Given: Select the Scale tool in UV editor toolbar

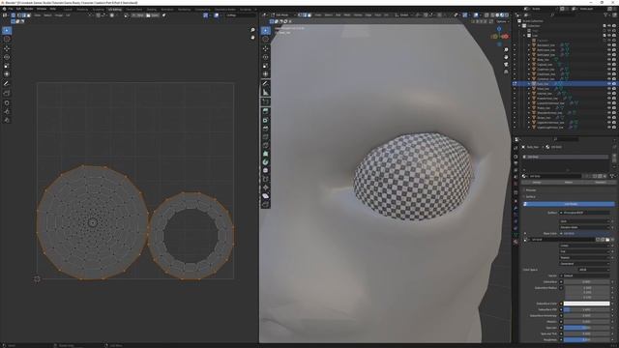Looking at the screenshot, I should tap(7, 66).
